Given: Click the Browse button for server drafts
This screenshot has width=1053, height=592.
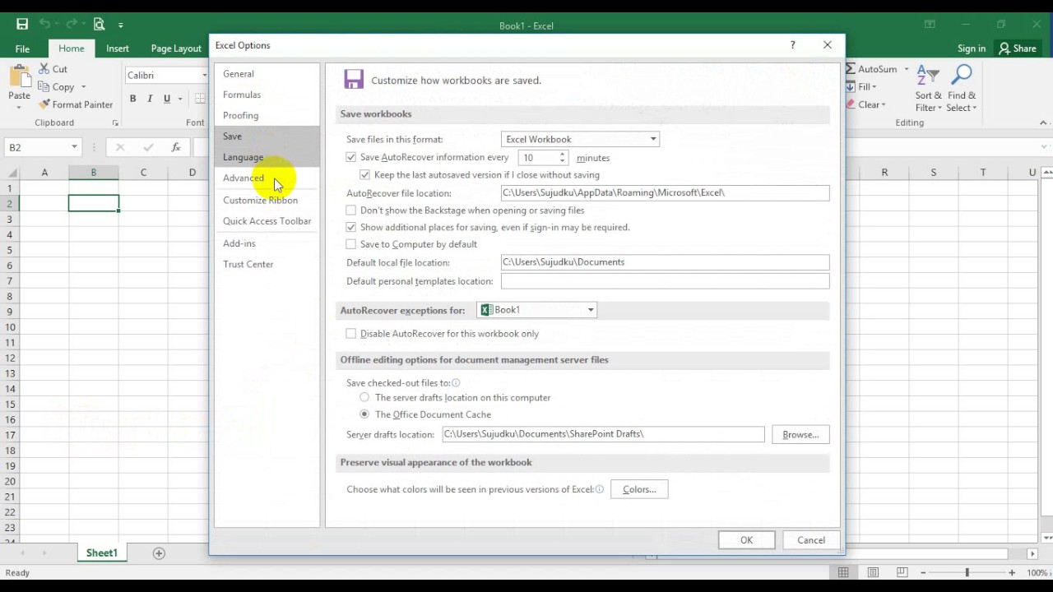Looking at the screenshot, I should [x=800, y=434].
